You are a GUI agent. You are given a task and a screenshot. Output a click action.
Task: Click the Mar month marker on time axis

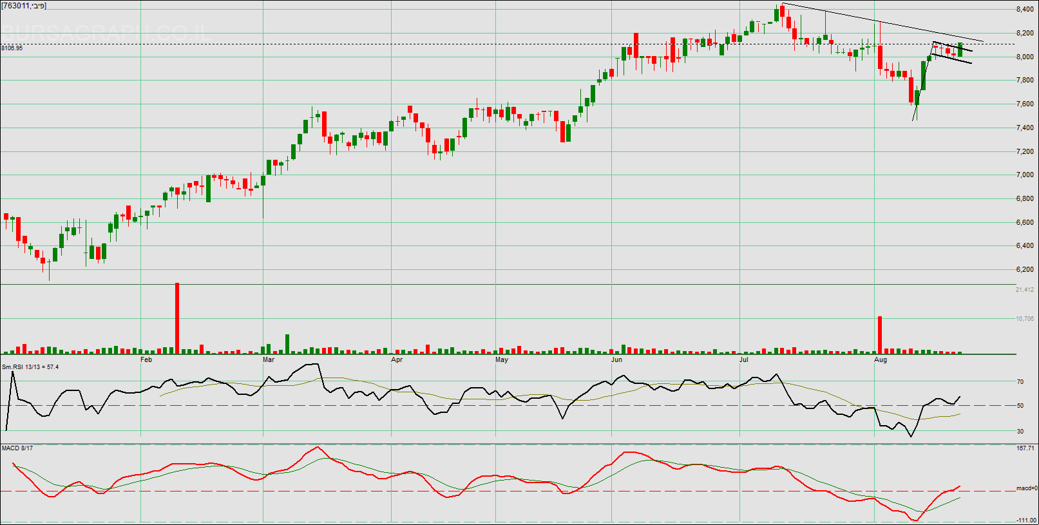pos(269,359)
